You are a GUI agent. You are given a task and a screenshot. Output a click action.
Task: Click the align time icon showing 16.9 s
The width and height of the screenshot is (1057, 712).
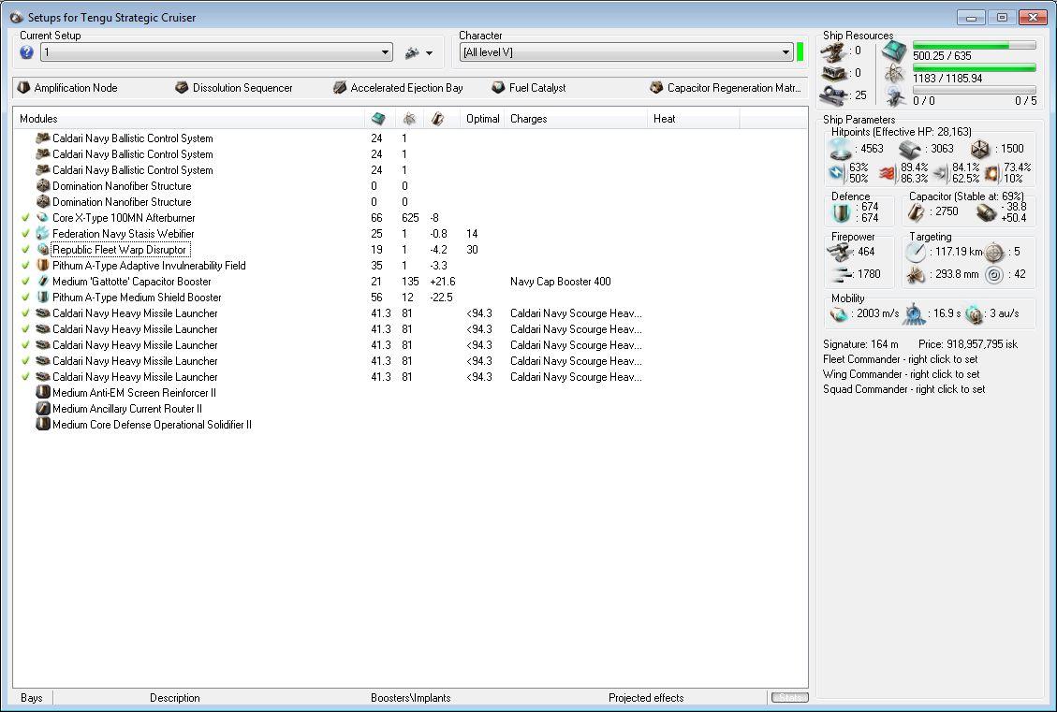(914, 313)
